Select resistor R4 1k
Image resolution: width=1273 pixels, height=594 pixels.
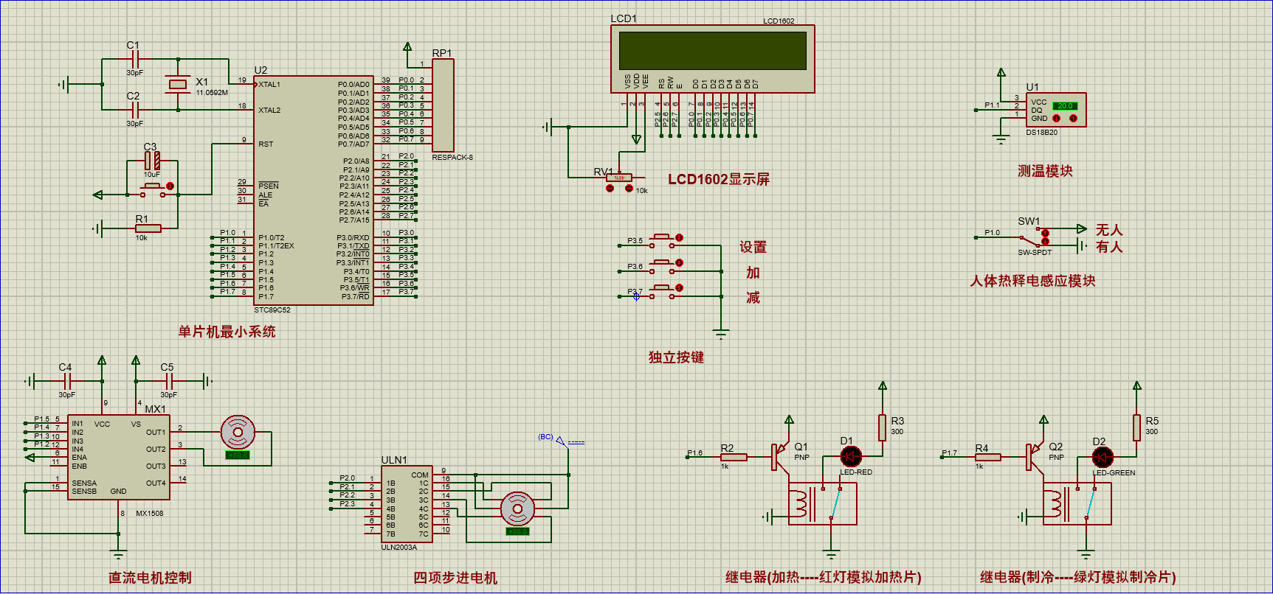(987, 457)
